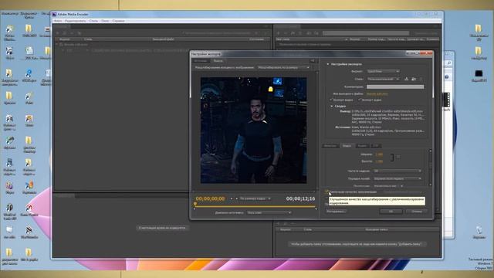
Task: Open the Video settings tab
Action: pos(347,146)
